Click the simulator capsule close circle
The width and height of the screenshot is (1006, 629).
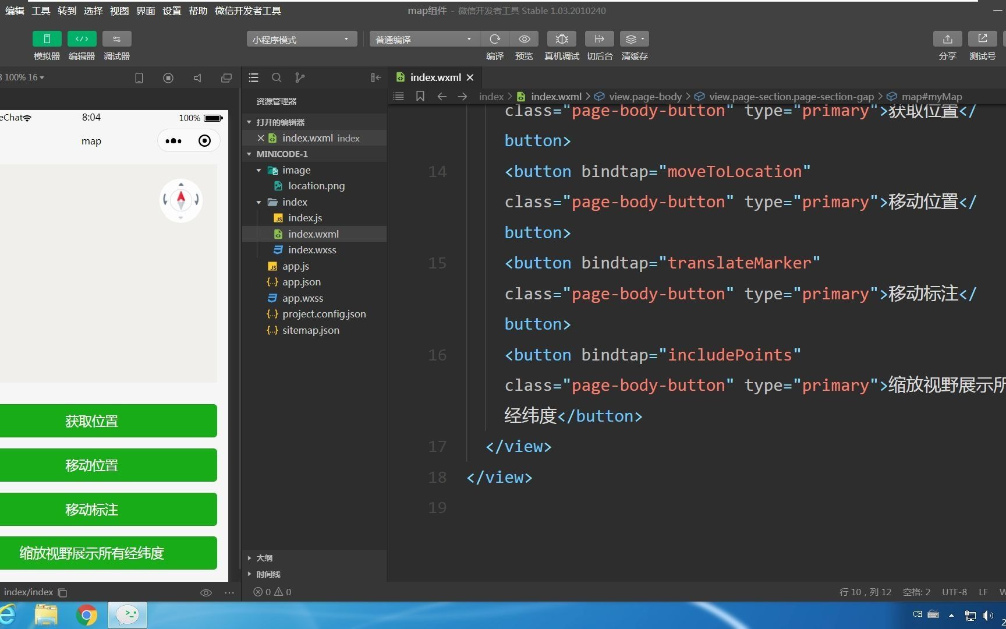coord(204,141)
